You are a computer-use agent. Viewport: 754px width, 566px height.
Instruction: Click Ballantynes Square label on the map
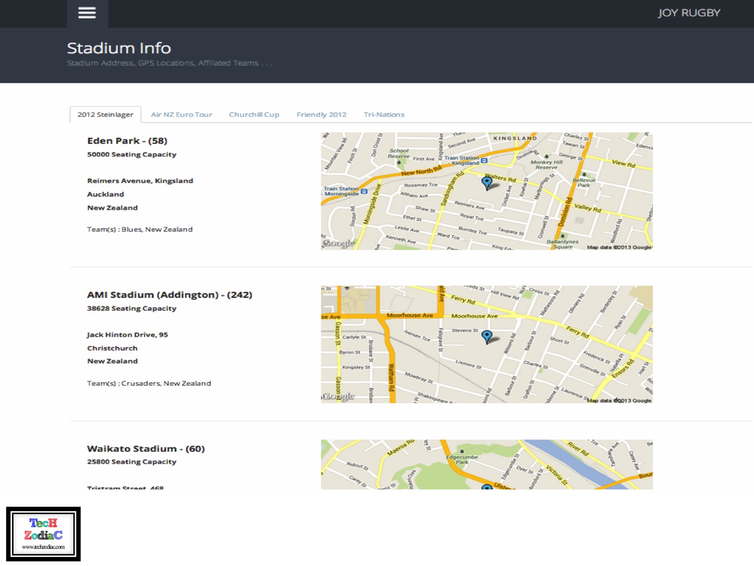(563, 244)
